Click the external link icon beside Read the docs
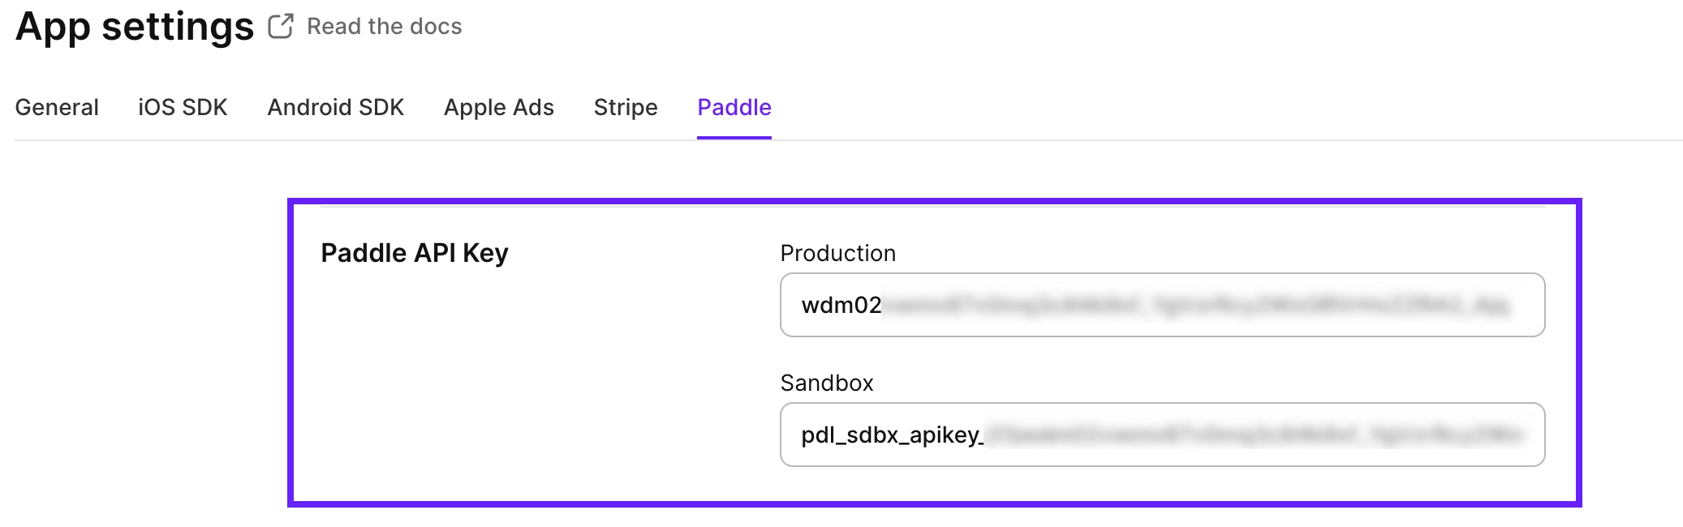The width and height of the screenshot is (1683, 527). (x=279, y=26)
